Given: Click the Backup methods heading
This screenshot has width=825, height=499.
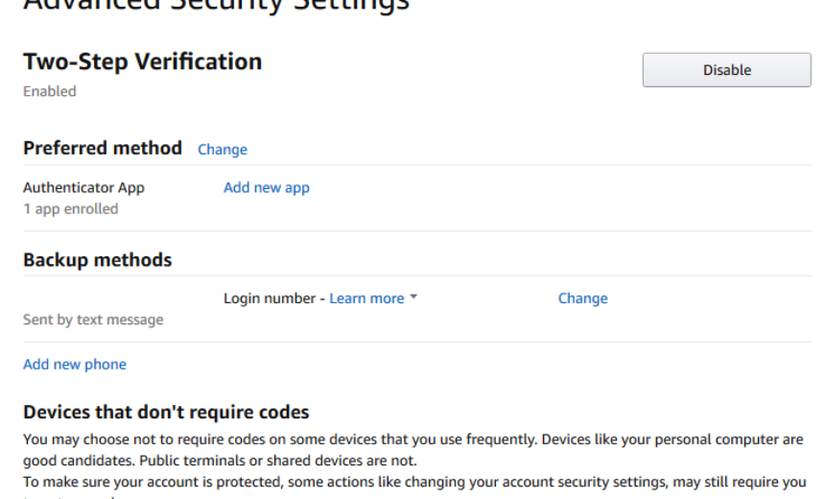Looking at the screenshot, I should click(x=98, y=260).
